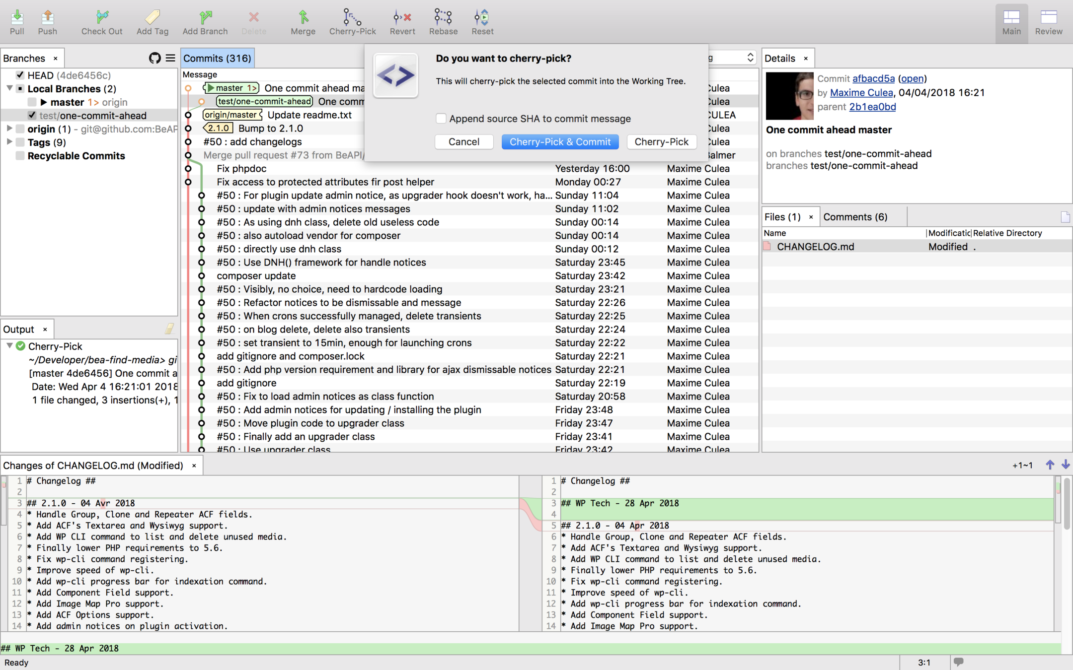Screen dimensions: 1073x670
Task: Open the parent commit 2b1ea0bd link
Action: pos(872,107)
